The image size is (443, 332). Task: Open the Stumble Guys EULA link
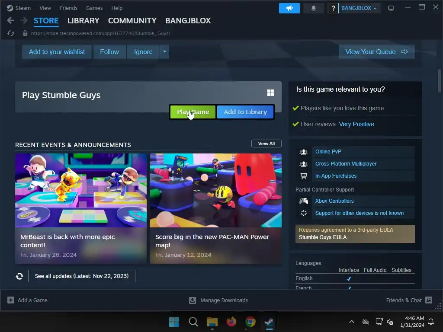click(323, 237)
